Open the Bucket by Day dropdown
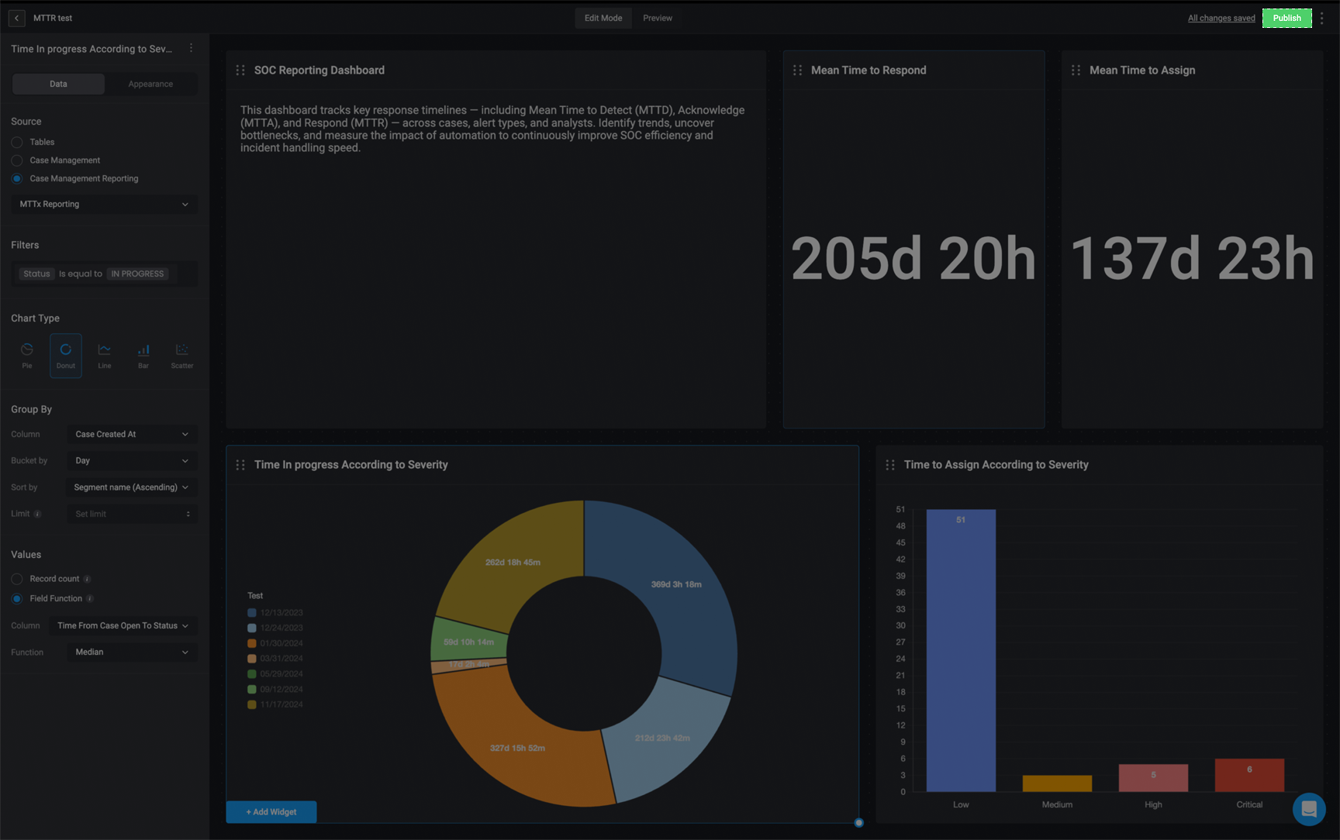 [x=132, y=460]
